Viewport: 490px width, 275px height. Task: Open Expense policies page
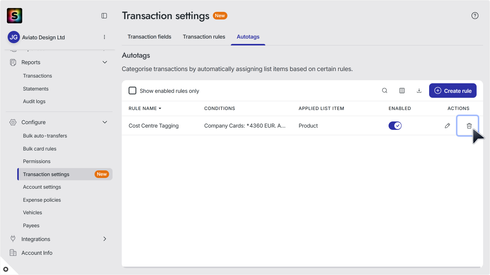(42, 200)
